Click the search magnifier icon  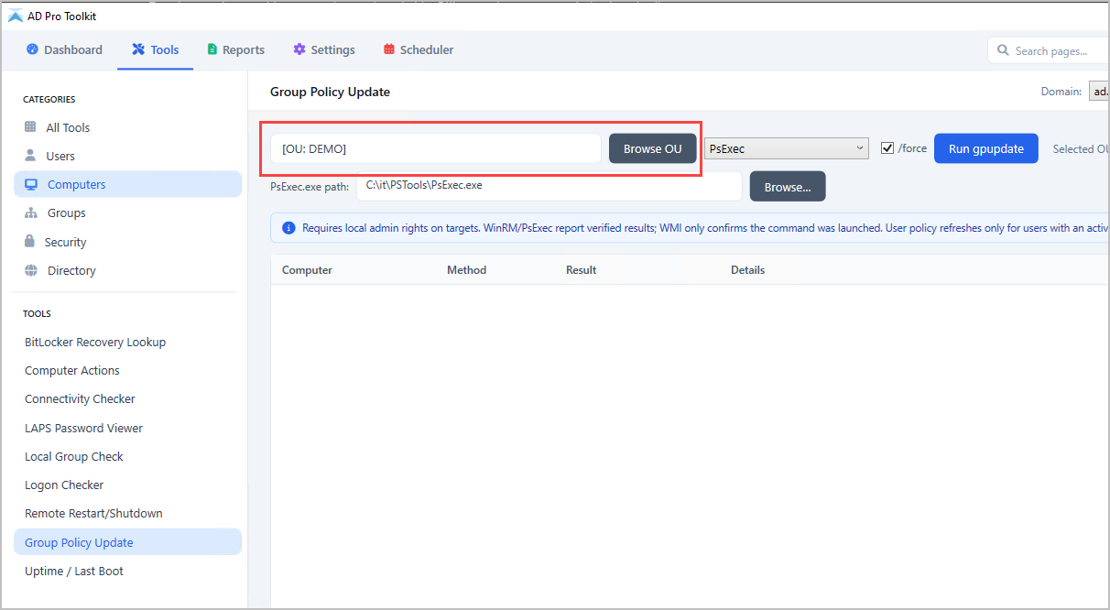(x=1003, y=50)
